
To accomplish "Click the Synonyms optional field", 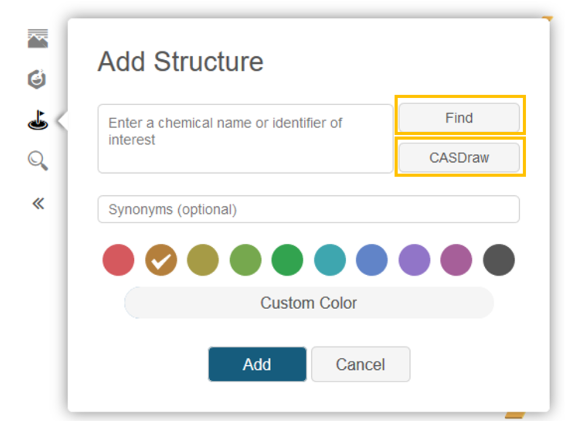I will 308,209.
